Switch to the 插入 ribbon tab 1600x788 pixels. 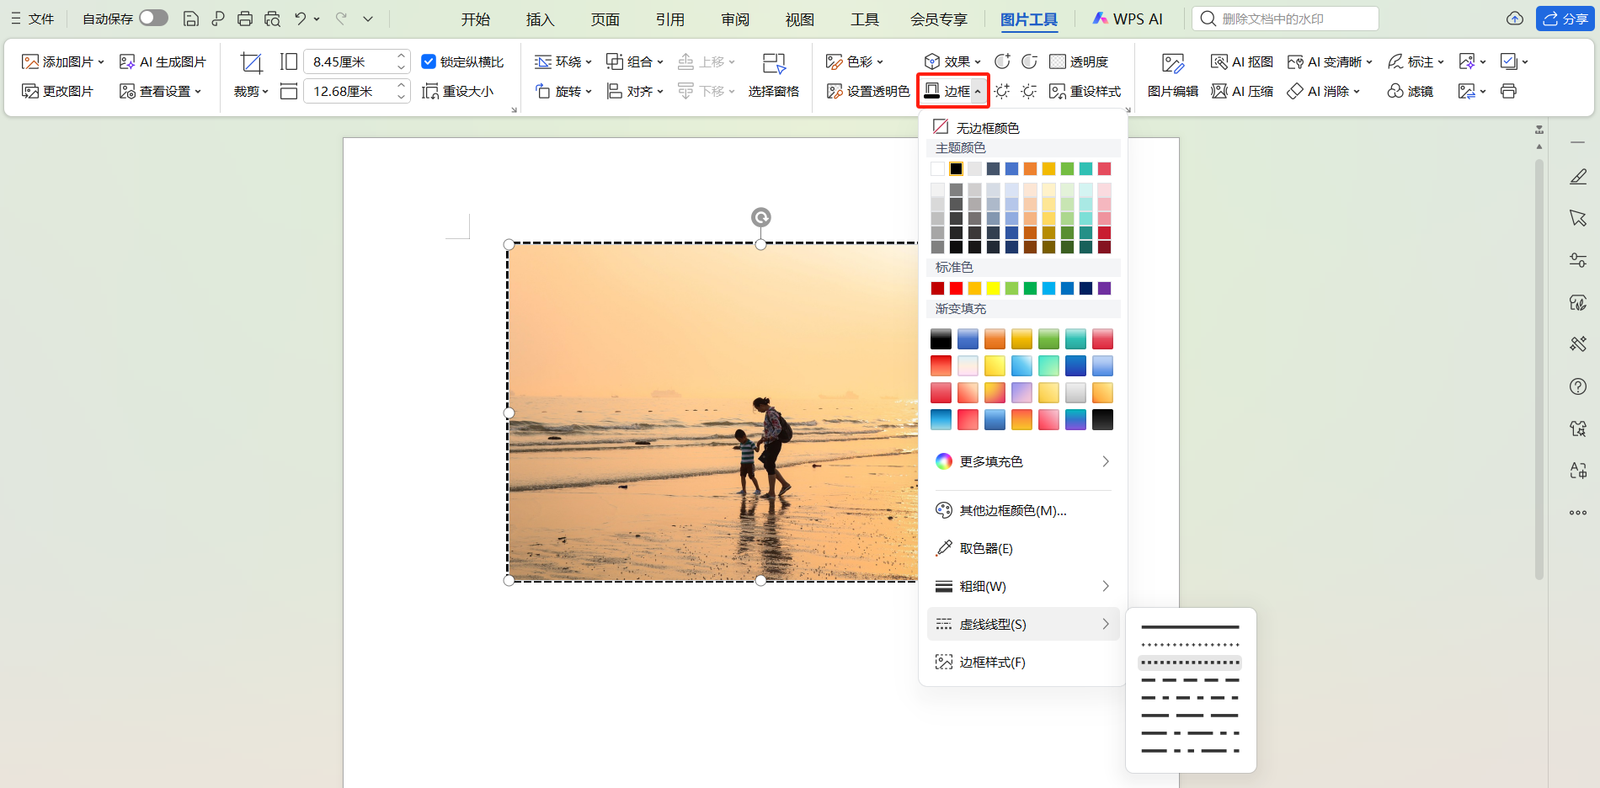point(540,19)
